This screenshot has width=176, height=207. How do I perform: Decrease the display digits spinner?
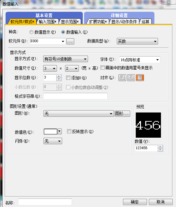click(x=59, y=79)
